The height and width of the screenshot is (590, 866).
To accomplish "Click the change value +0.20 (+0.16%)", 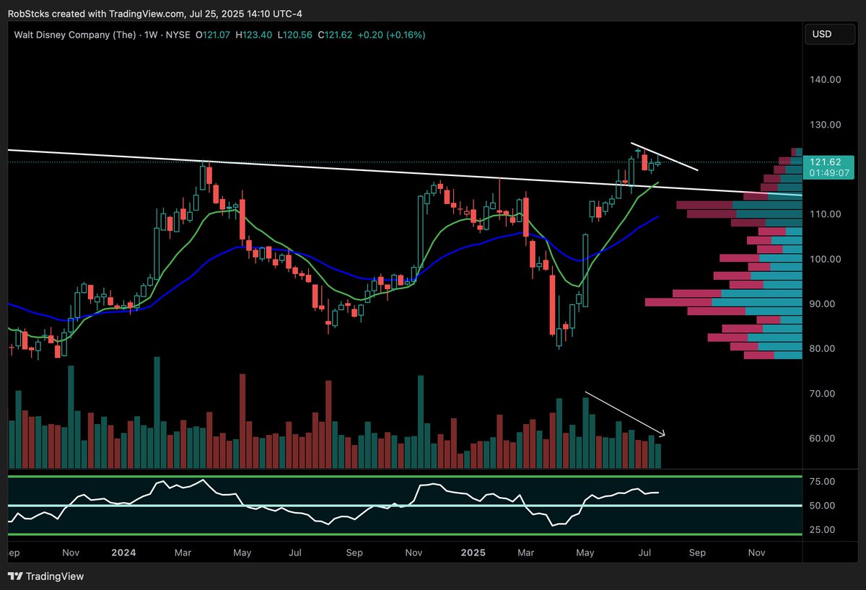I will coord(390,35).
